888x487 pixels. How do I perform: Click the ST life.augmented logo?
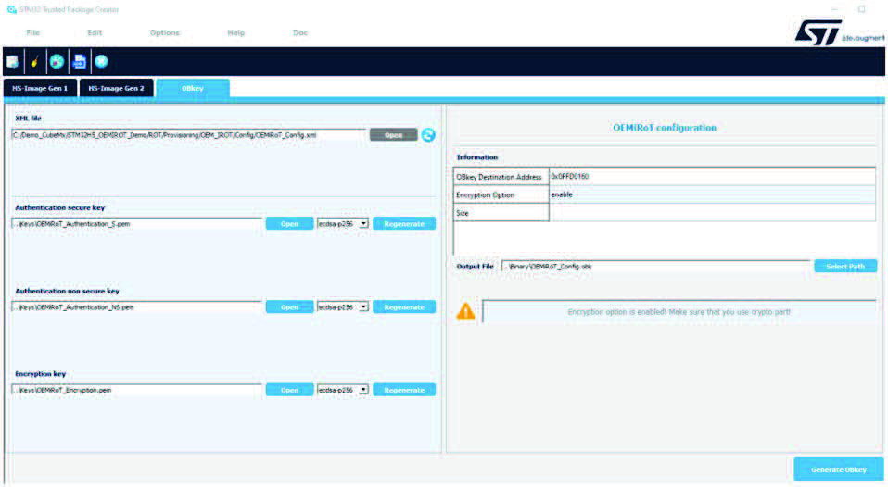click(x=839, y=32)
